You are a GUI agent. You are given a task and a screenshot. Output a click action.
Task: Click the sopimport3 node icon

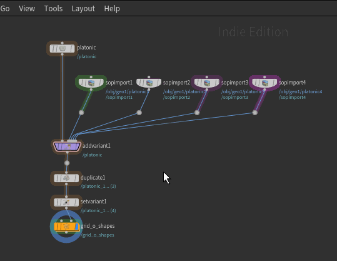207,83
